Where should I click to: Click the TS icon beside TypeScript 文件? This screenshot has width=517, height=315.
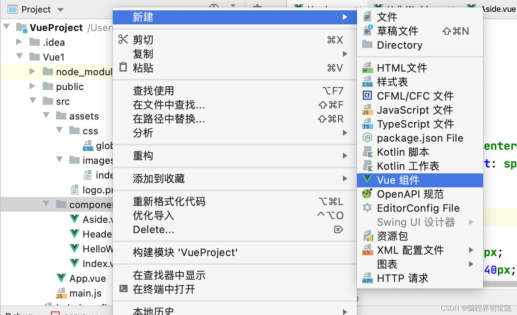367,124
